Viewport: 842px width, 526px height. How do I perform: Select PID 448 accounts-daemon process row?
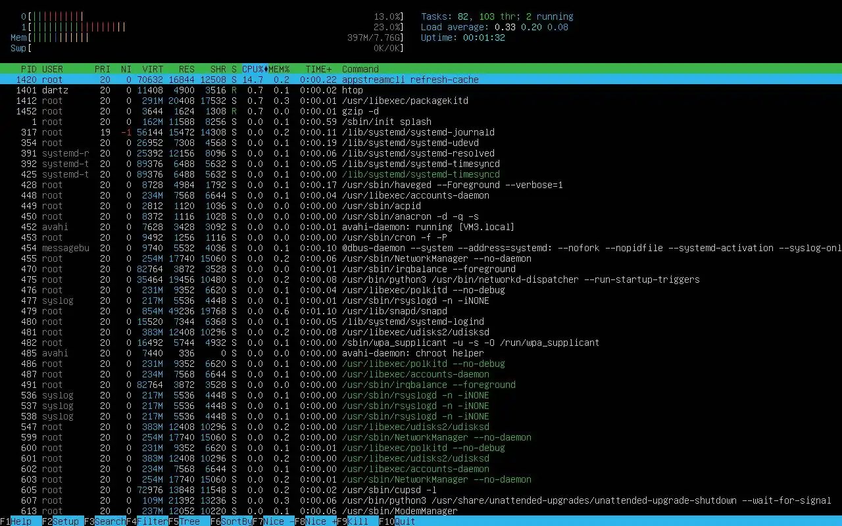tap(421, 195)
